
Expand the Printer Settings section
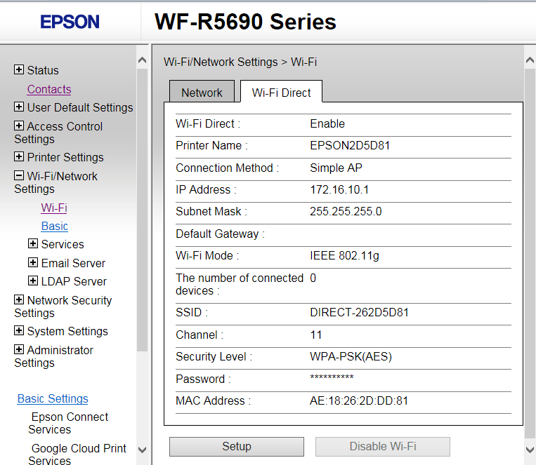pyautogui.click(x=19, y=157)
